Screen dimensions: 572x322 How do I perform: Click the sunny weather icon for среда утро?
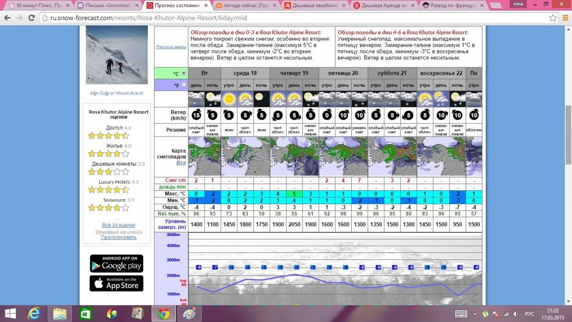(229, 99)
